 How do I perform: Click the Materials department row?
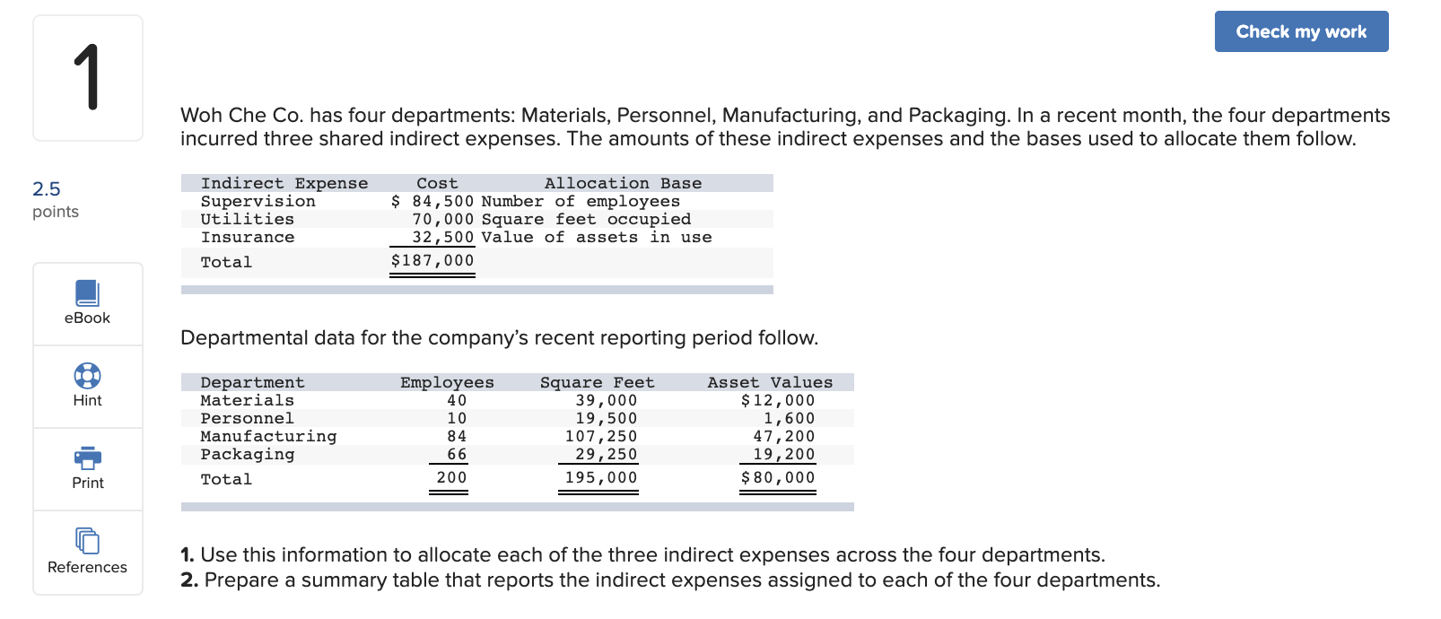pyautogui.click(x=247, y=401)
